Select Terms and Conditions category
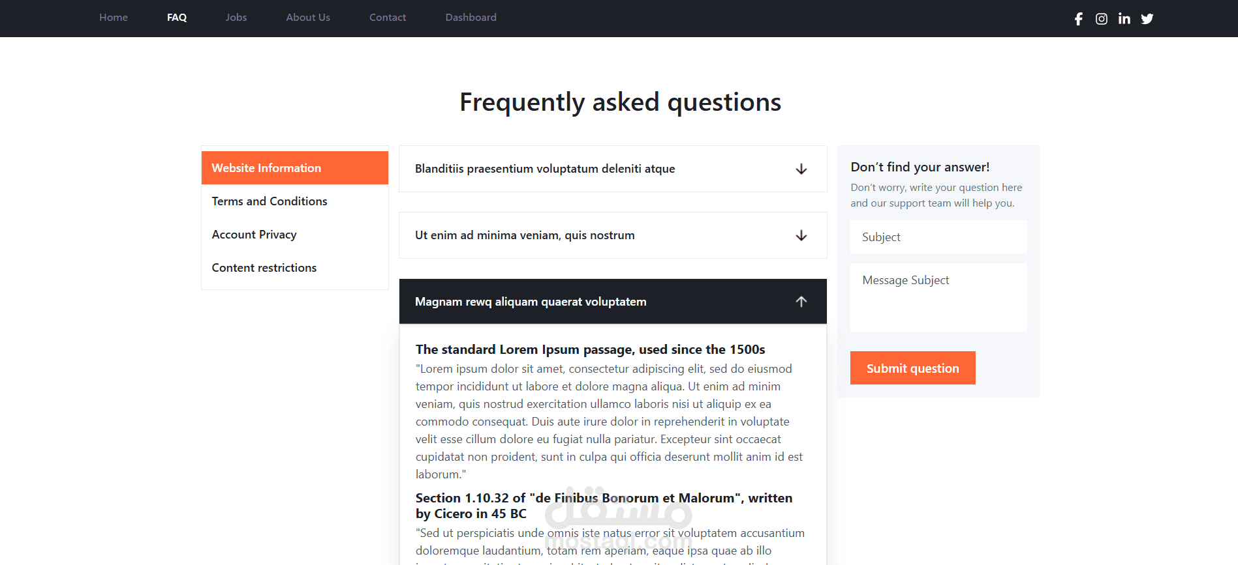 pos(295,201)
